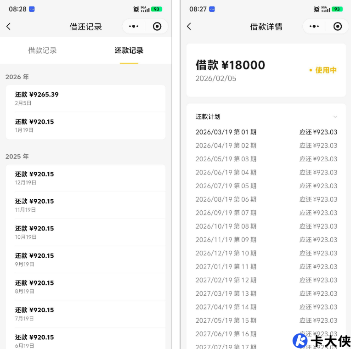The width and height of the screenshot is (351, 349).
Task: Tap the 借款 ¥18000 amount header
Action: pos(230,65)
